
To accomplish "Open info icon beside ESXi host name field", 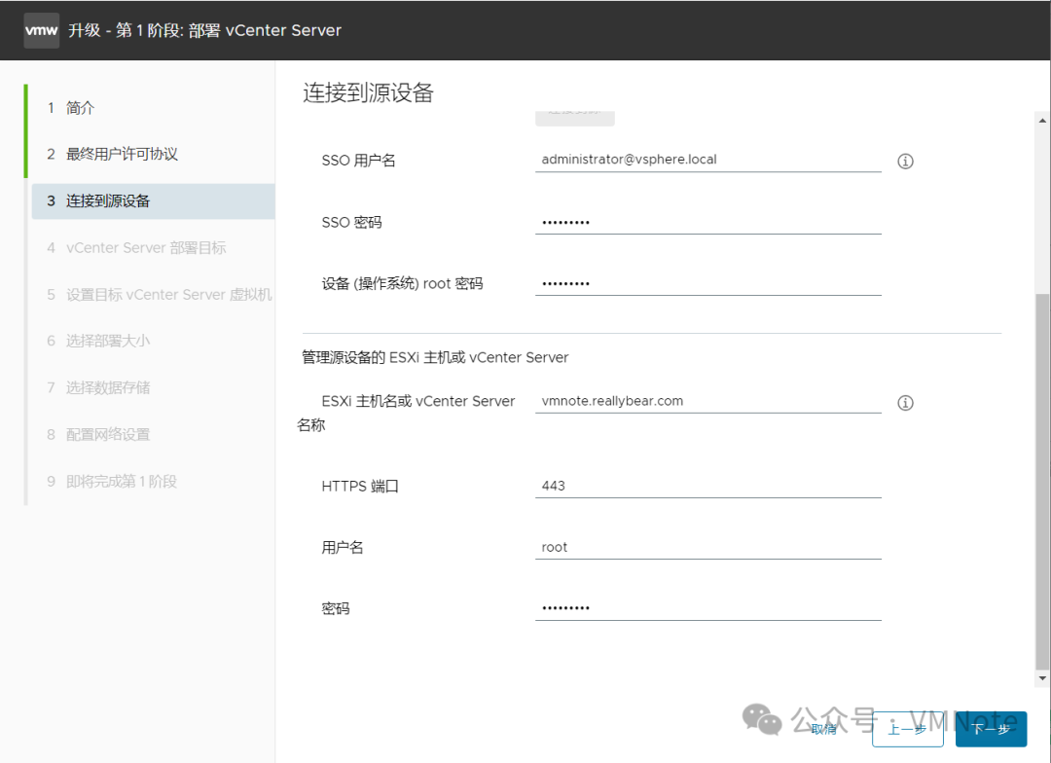I will 905,403.
